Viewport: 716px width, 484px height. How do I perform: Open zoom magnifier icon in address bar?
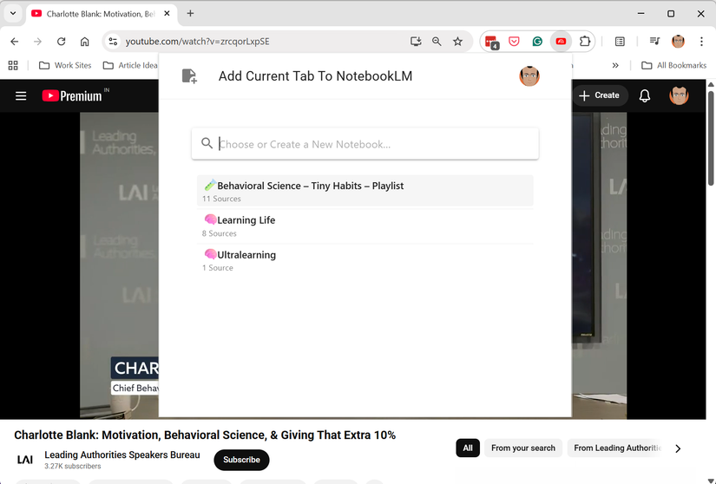(x=437, y=42)
